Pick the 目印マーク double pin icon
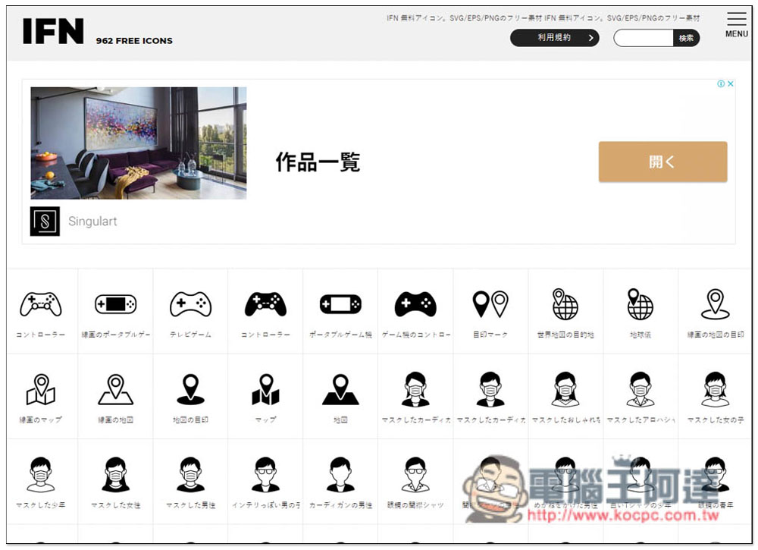 (490, 305)
